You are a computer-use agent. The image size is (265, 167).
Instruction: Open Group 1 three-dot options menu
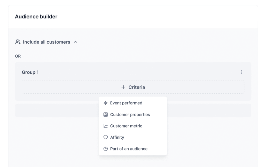click(x=241, y=72)
